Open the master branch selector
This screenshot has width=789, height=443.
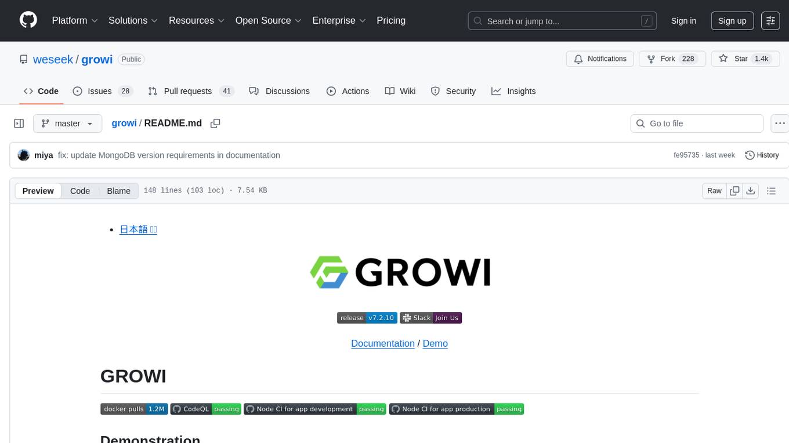click(67, 124)
